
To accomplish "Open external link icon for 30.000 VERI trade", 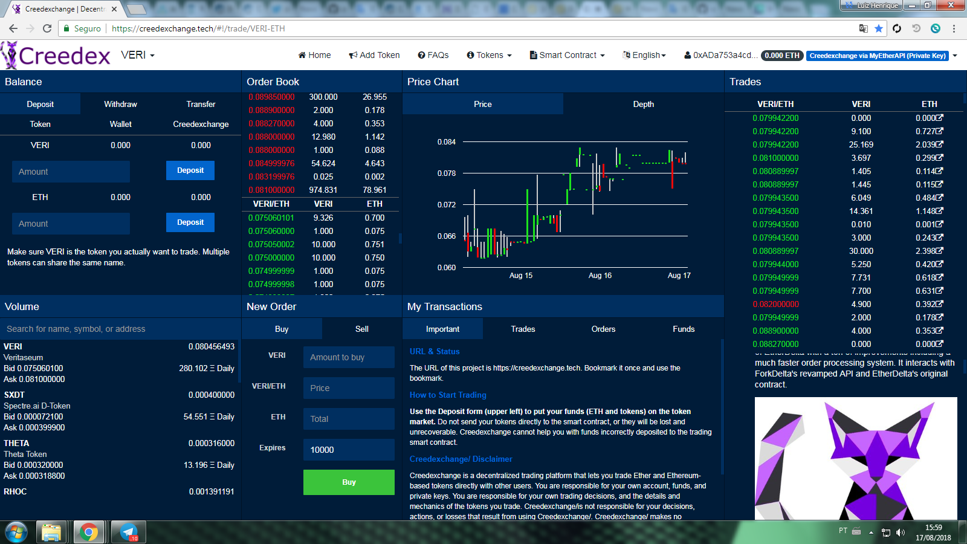I will 940,250.
